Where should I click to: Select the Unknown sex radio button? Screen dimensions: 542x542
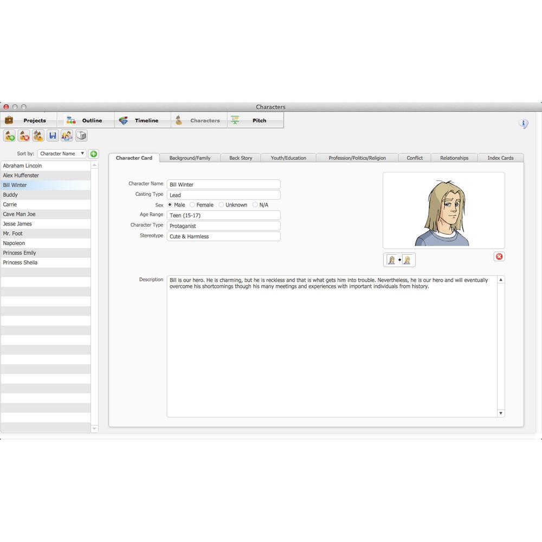pos(221,205)
